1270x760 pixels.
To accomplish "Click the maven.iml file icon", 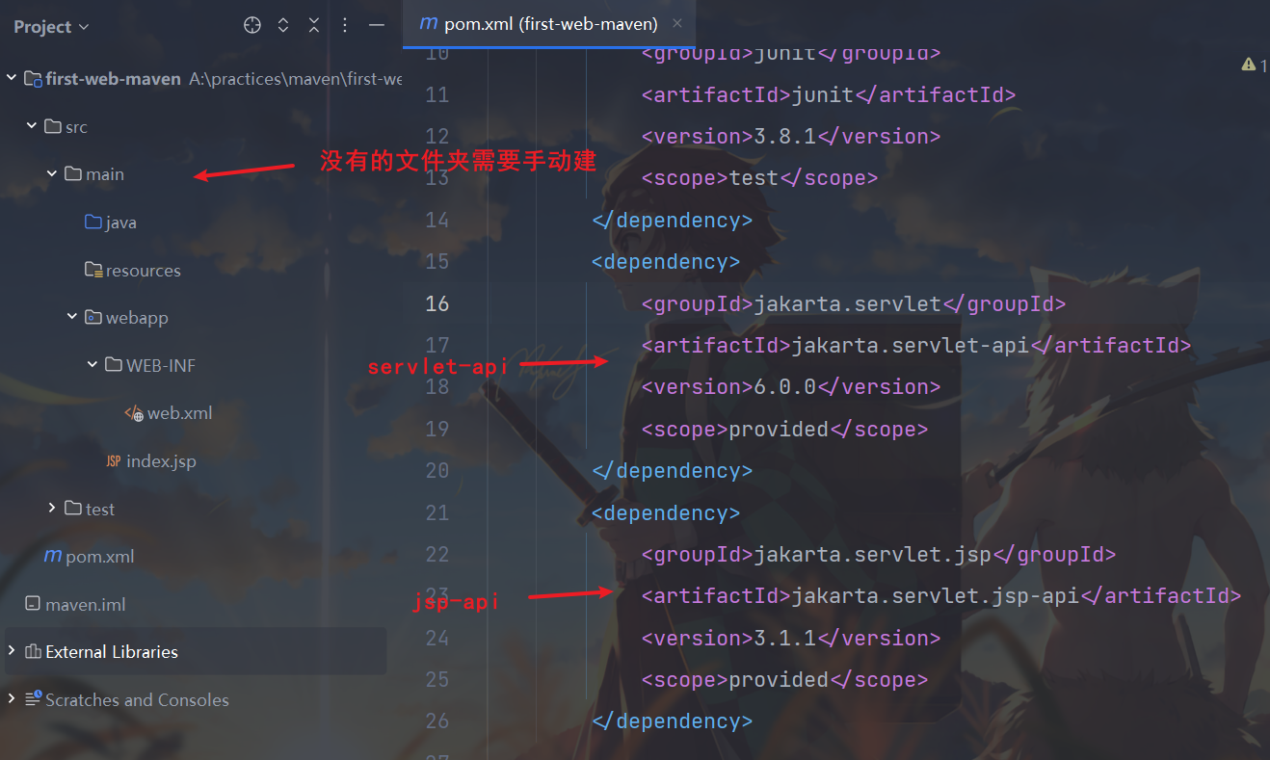I will 32,604.
